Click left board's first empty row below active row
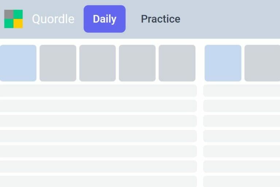This screenshot has height=187, width=280. coord(98,90)
